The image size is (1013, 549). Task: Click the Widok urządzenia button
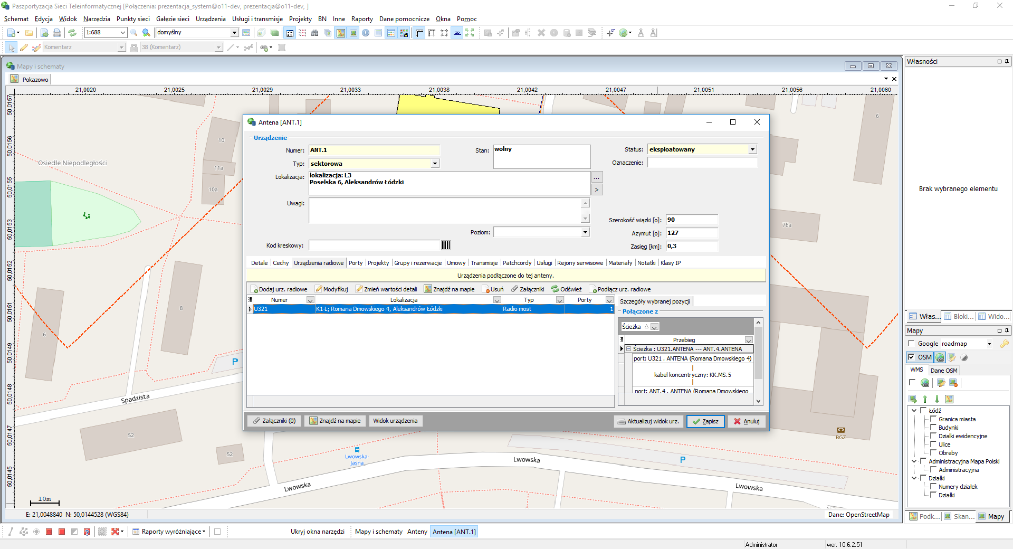[x=395, y=421]
